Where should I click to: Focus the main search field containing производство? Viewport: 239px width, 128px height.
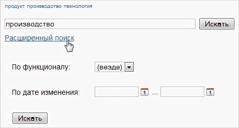point(100,24)
